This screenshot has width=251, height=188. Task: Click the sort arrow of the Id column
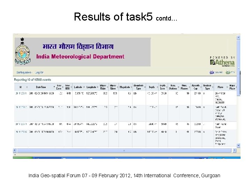27,87
